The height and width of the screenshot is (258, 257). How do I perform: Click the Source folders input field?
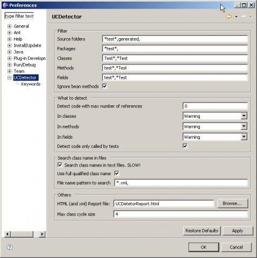[x=175, y=39]
